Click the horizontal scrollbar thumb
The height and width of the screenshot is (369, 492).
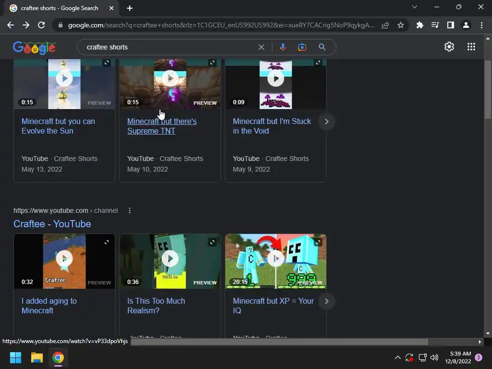pyautogui.click(x=279, y=342)
